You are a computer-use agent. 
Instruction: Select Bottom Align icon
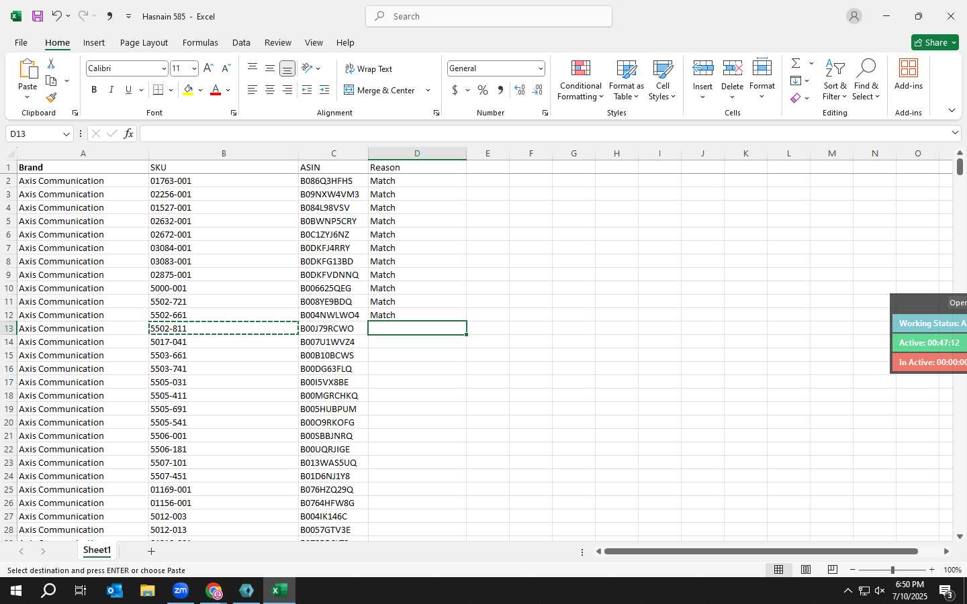[x=287, y=68]
